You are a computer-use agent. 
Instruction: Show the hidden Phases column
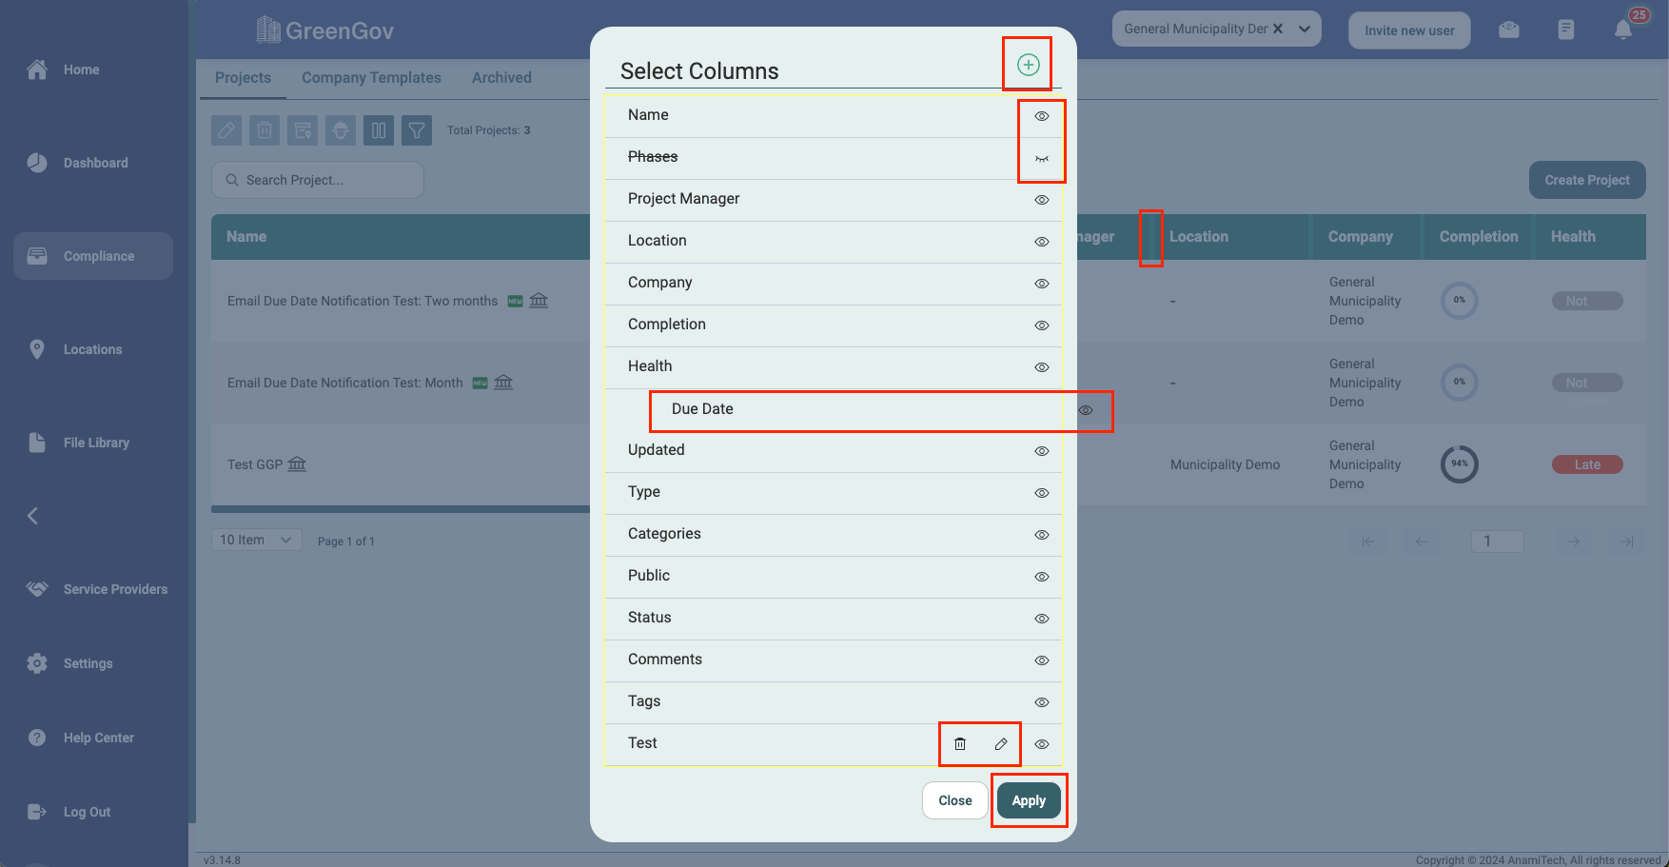1042,158
